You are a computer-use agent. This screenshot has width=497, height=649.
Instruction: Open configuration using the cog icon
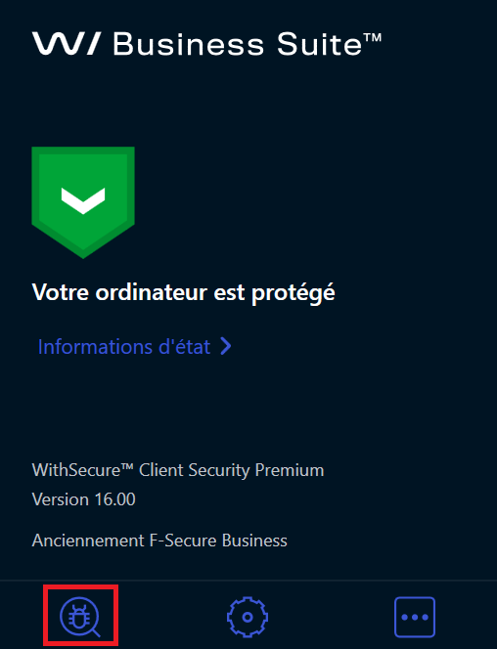coord(248,617)
